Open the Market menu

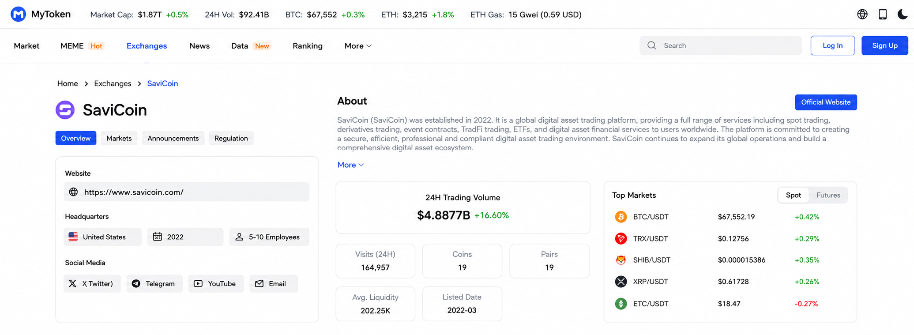point(26,46)
